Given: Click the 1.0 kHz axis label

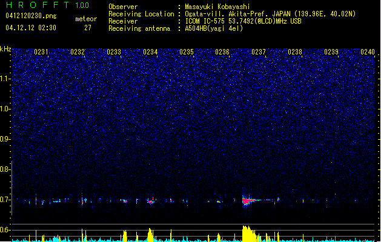Looking at the screenshot, I should pos(5,109).
